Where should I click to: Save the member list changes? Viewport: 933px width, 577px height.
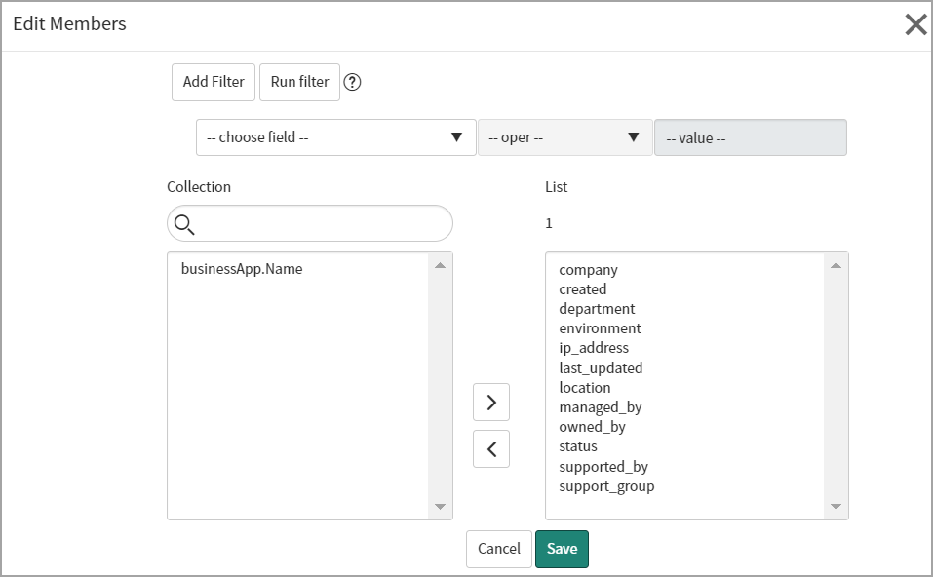[562, 549]
